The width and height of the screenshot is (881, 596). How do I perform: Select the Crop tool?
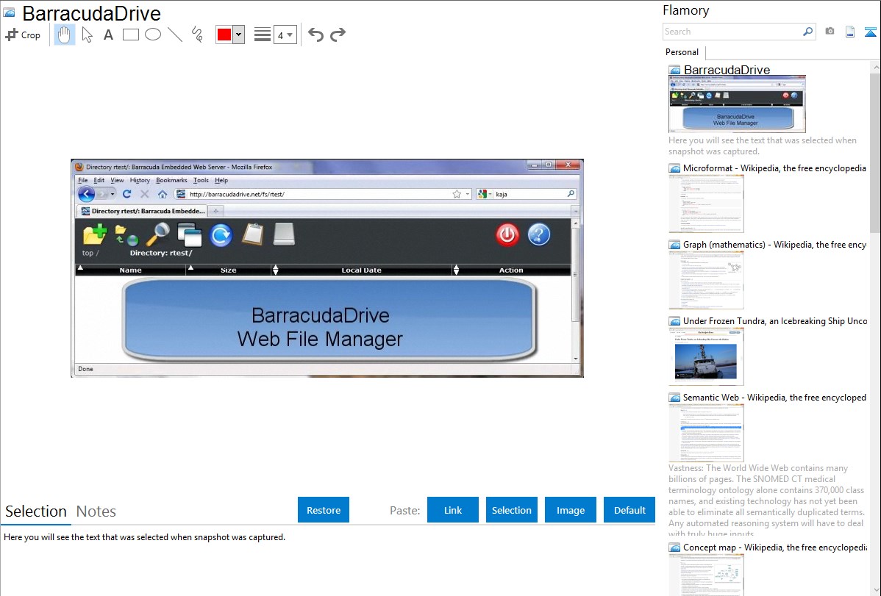[23, 35]
